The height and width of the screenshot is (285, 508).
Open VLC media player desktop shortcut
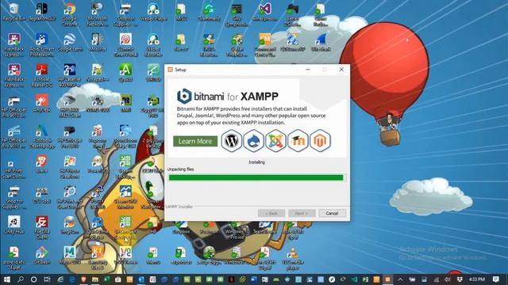pyautogui.click(x=293, y=259)
